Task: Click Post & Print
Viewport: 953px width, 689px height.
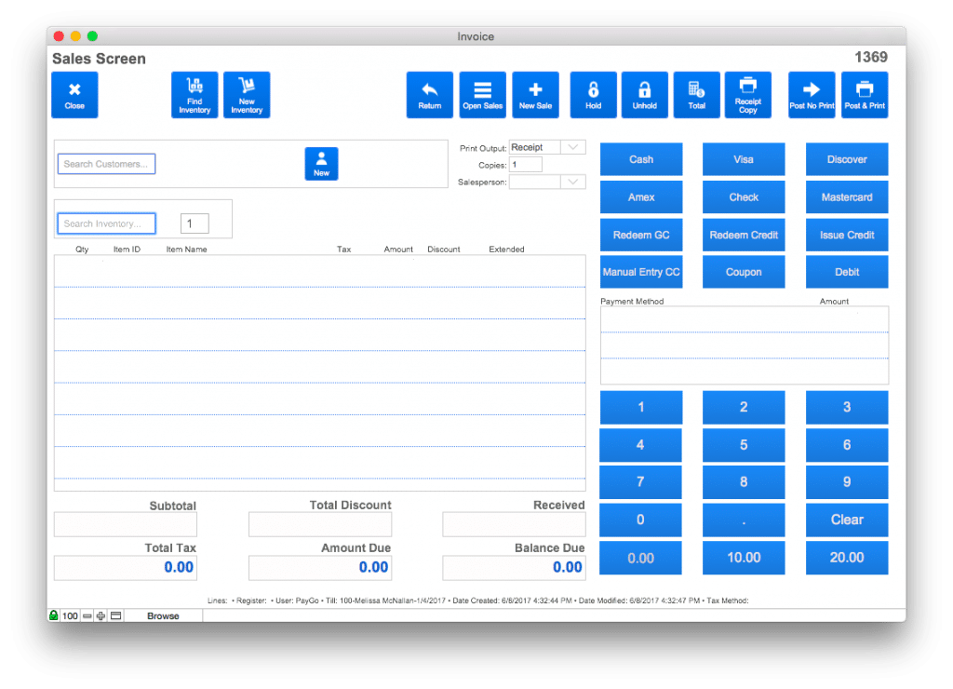Action: click(865, 95)
